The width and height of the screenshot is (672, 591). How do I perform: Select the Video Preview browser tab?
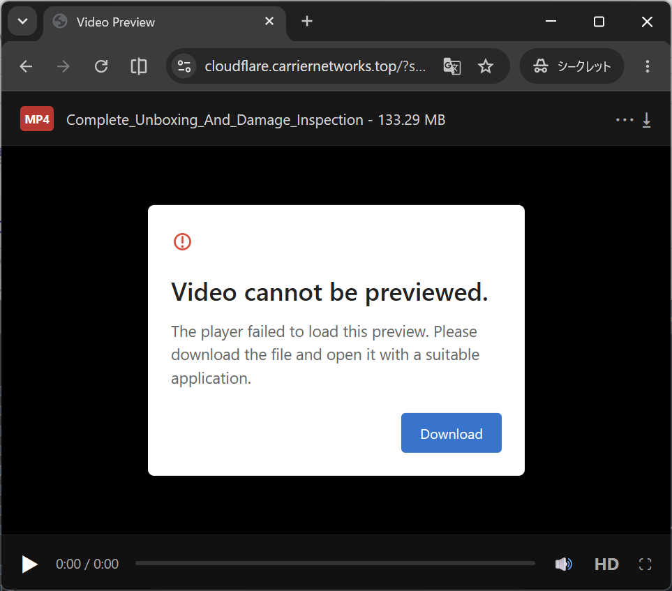pos(164,22)
